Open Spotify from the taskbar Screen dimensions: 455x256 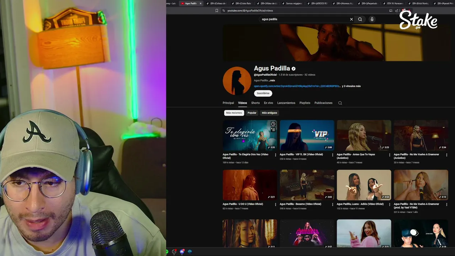pos(167,251)
